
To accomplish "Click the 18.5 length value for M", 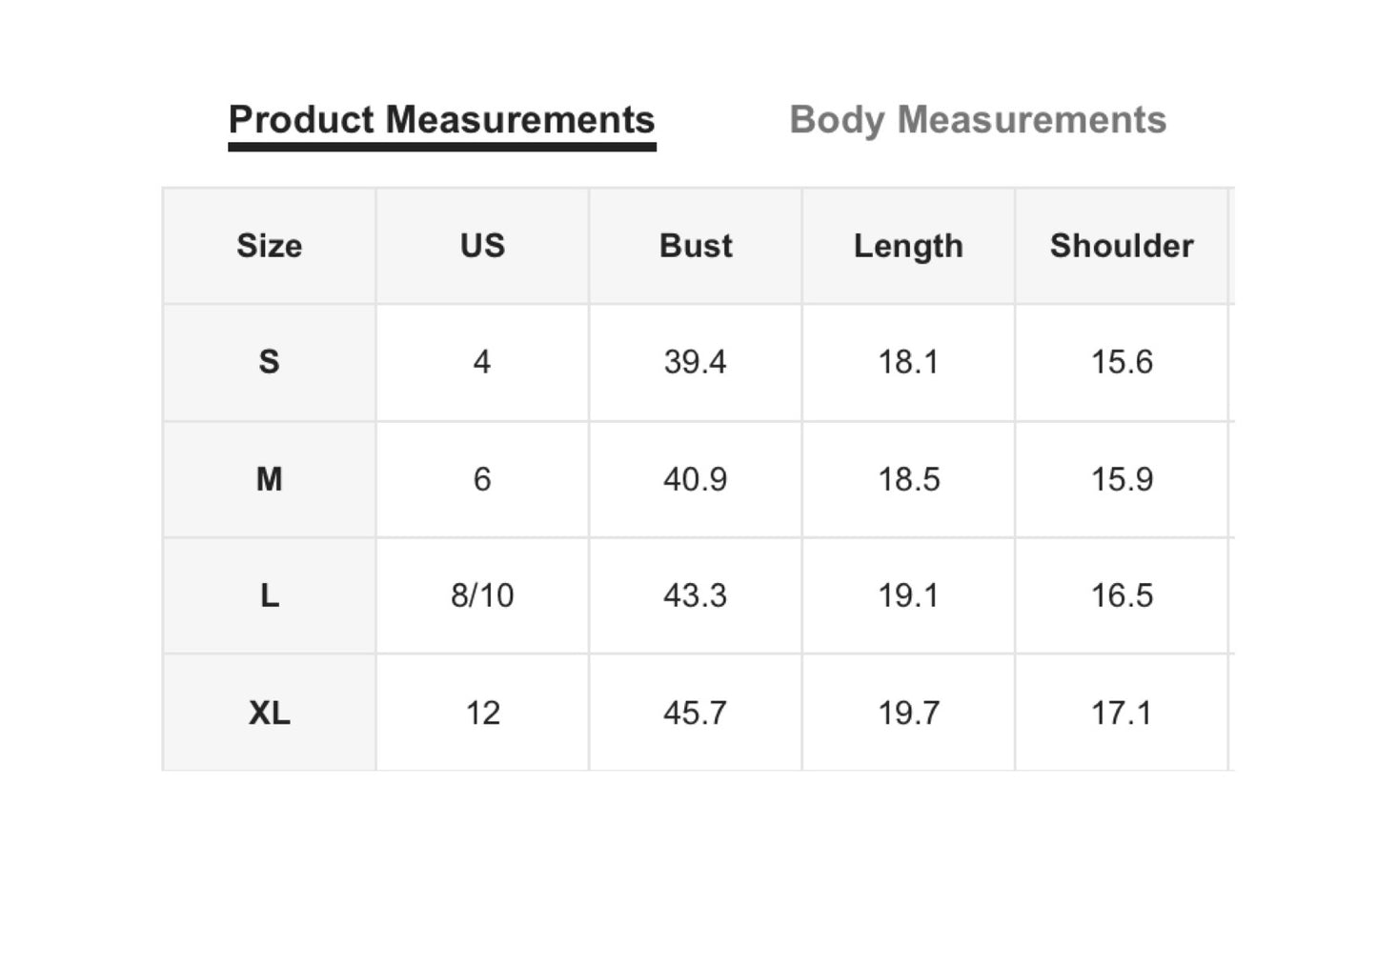I will [x=908, y=479].
